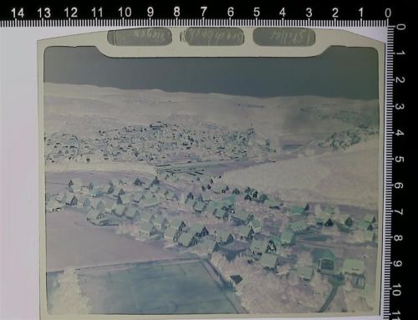Click number 1 on the top ruler
The height and width of the screenshot is (320, 418).
pyautogui.click(x=361, y=13)
